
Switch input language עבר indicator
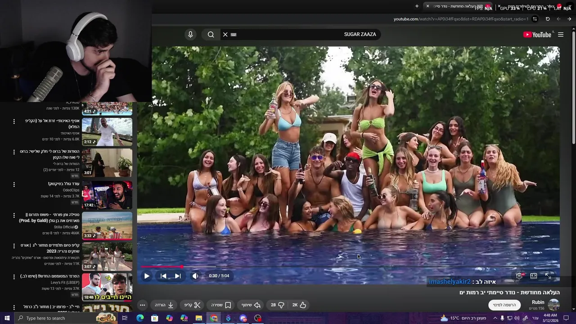(x=535, y=318)
